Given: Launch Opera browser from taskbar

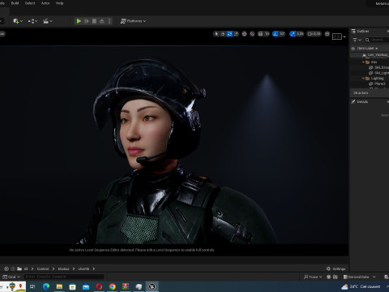Looking at the screenshot, I should pyautogui.click(x=99, y=286).
